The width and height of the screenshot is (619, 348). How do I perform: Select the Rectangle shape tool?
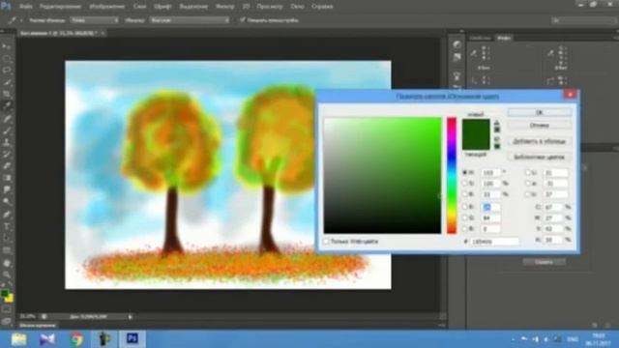[x=7, y=250]
